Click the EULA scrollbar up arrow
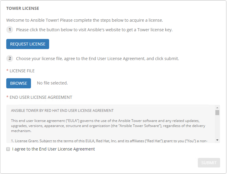 [217, 108]
